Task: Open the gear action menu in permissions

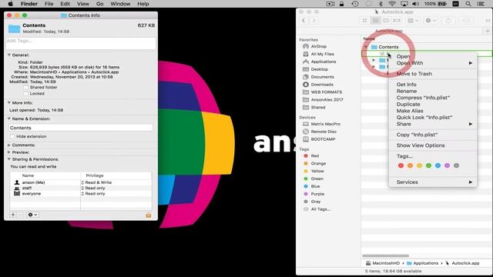Action: coord(32,215)
